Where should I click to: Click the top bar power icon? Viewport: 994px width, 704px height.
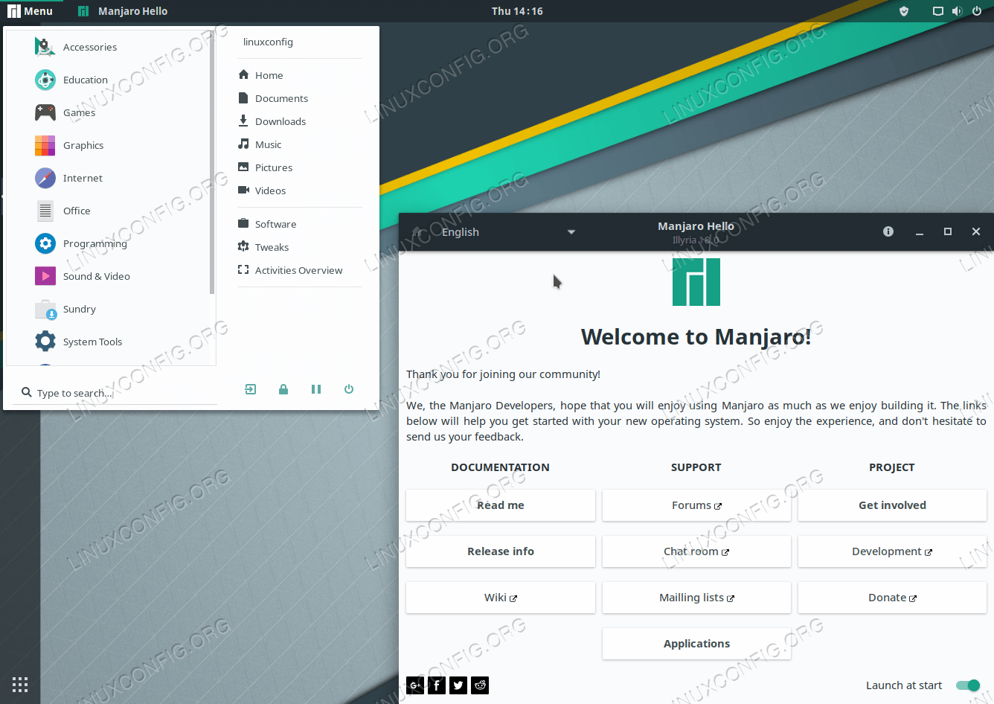click(977, 11)
